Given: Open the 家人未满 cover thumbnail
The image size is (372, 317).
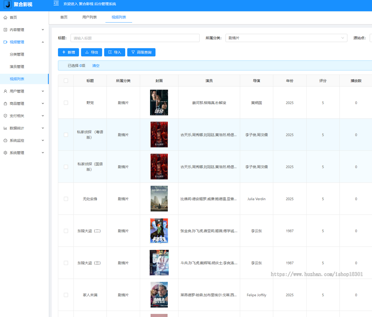Looking at the screenshot, I should click(159, 295).
